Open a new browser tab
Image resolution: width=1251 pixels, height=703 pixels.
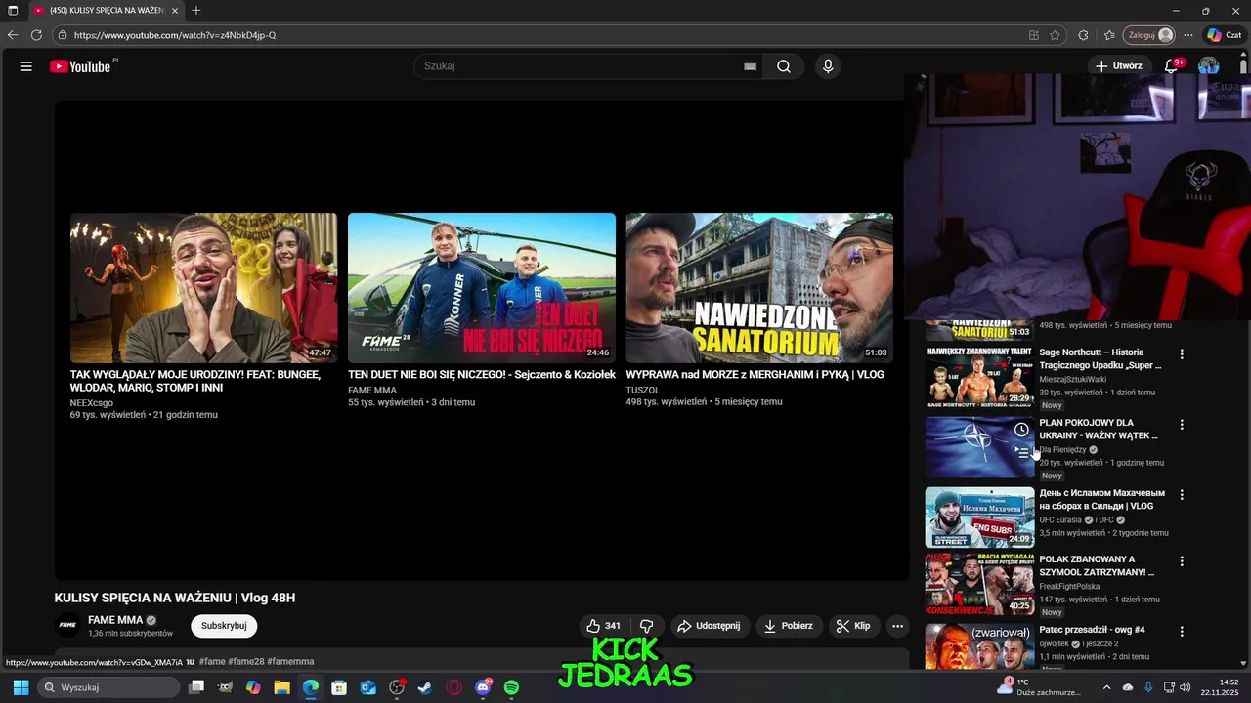(x=196, y=10)
